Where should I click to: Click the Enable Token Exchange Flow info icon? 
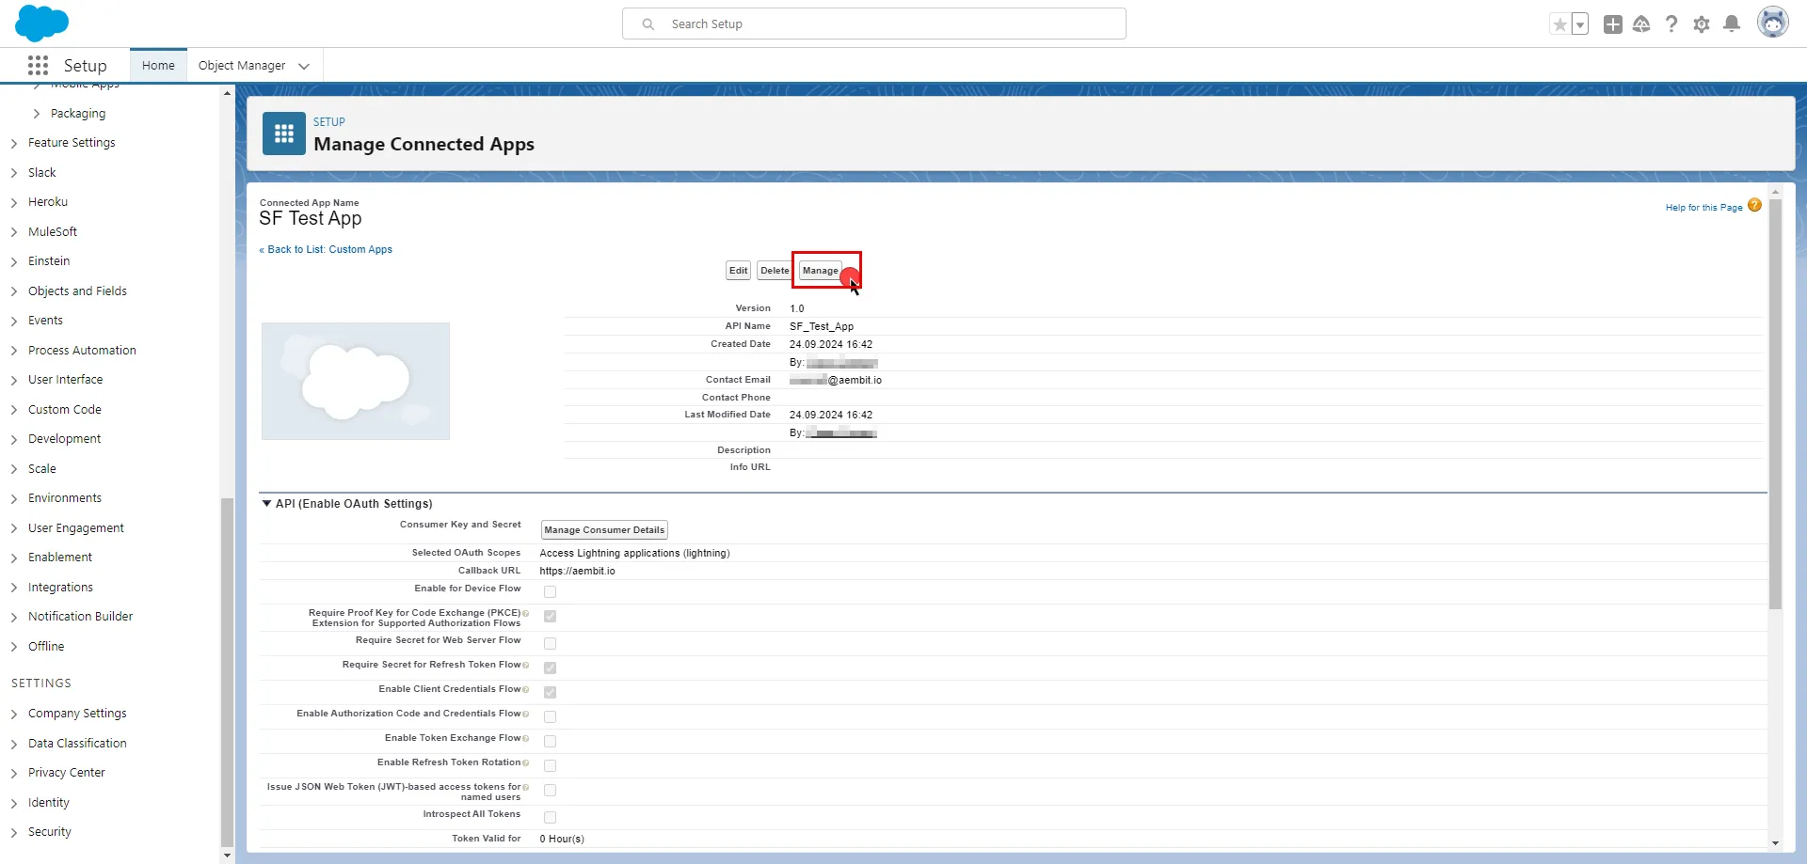(525, 738)
